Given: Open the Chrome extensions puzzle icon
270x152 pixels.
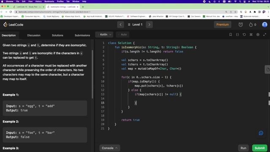Looking at the screenshot, I should [x=255, y=12].
